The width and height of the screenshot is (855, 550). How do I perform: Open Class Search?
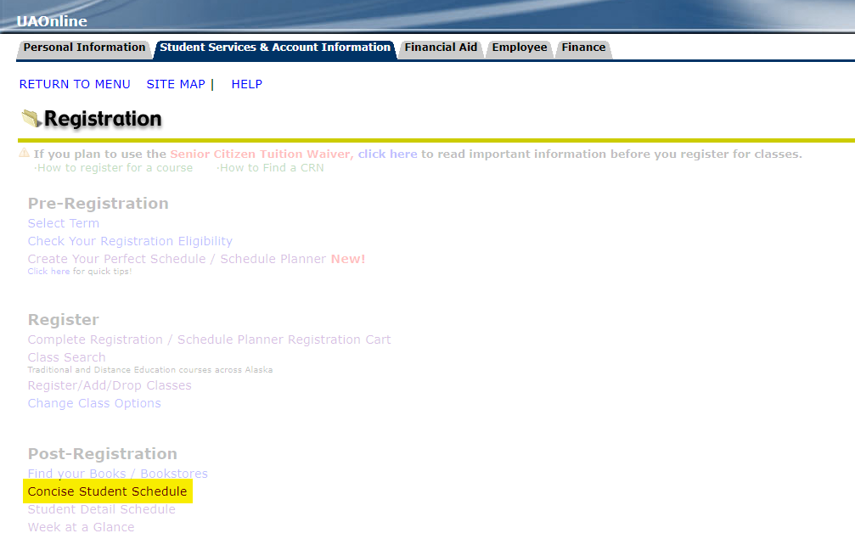click(66, 356)
